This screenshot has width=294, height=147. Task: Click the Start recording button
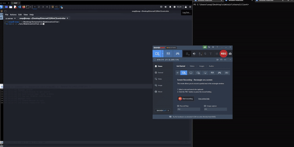pos(186,99)
